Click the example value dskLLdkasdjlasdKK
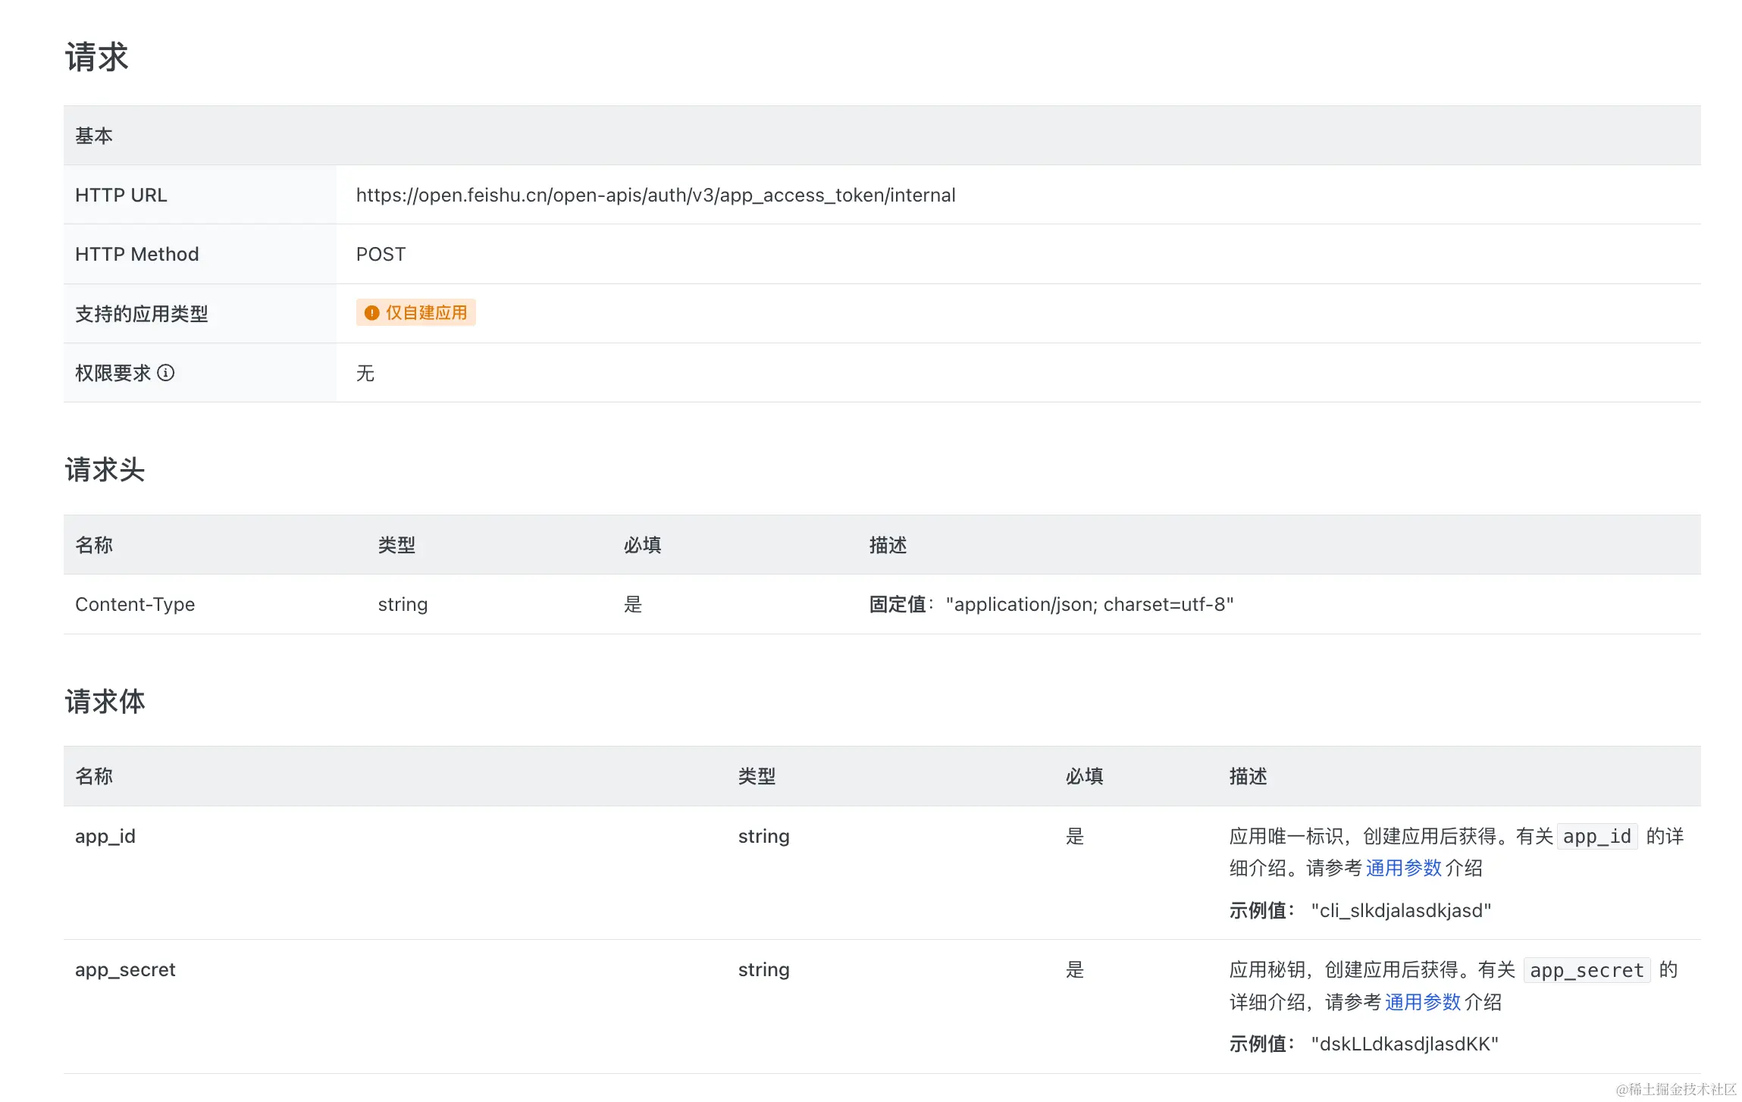The height and width of the screenshot is (1102, 1742). click(x=1405, y=1044)
